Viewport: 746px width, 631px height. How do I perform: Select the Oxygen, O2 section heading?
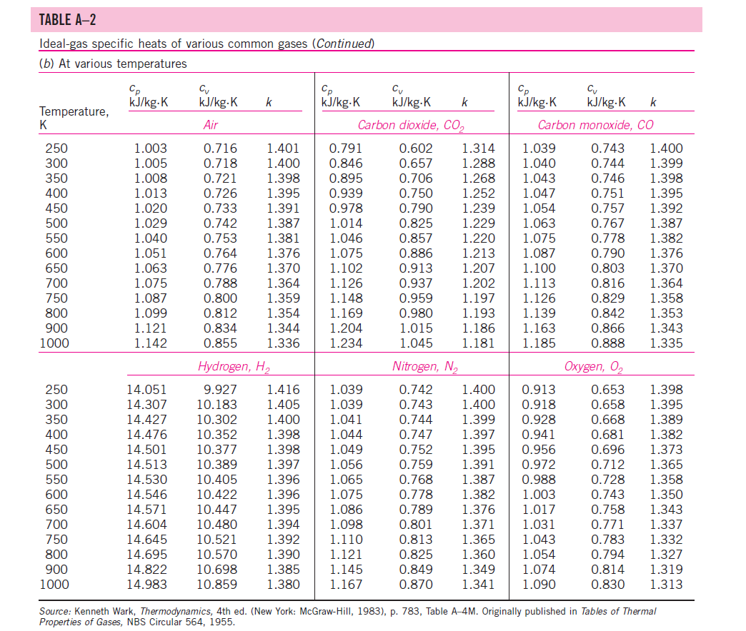tap(593, 367)
